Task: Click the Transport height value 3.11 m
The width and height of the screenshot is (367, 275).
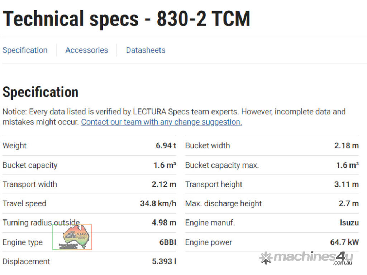Action: tap(346, 184)
